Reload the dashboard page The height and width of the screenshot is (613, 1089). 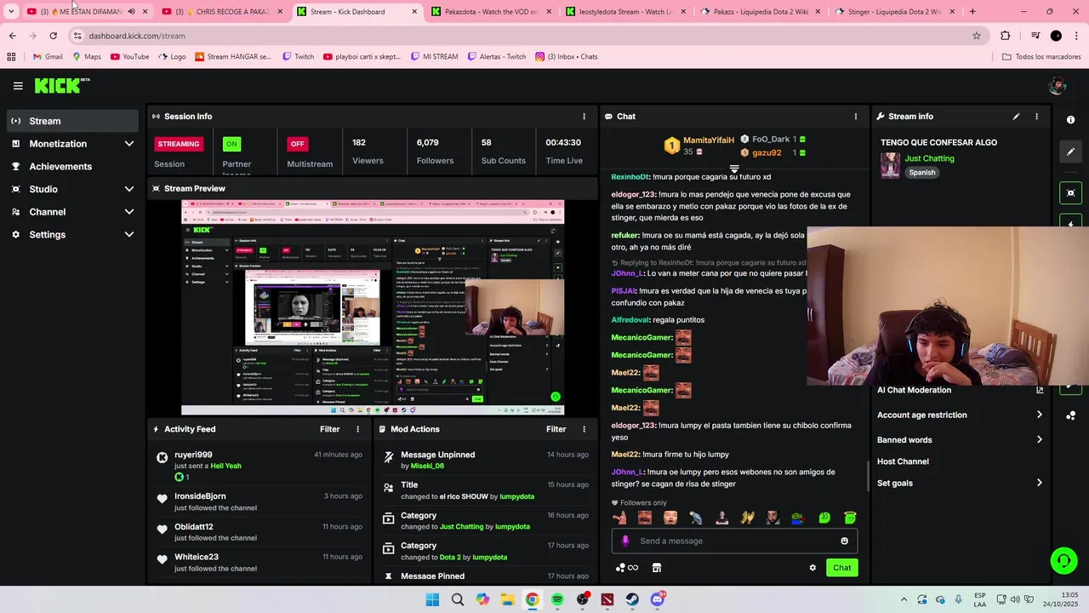(x=53, y=36)
